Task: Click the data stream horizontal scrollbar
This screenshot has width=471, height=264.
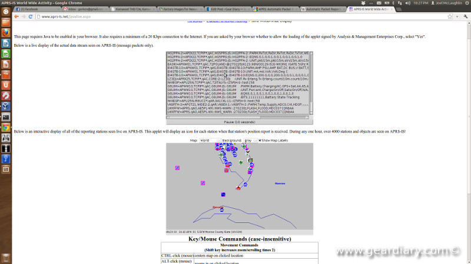Action: click(238, 117)
